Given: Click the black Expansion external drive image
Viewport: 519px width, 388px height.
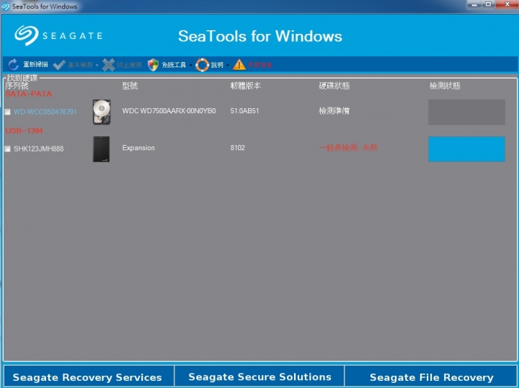Looking at the screenshot, I should pyautogui.click(x=102, y=149).
